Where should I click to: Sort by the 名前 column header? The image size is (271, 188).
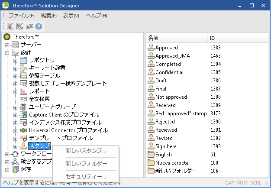[x=177, y=38]
